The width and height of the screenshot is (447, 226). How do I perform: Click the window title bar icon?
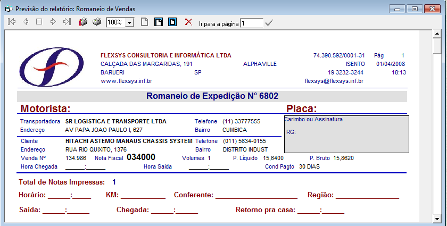[8, 9]
